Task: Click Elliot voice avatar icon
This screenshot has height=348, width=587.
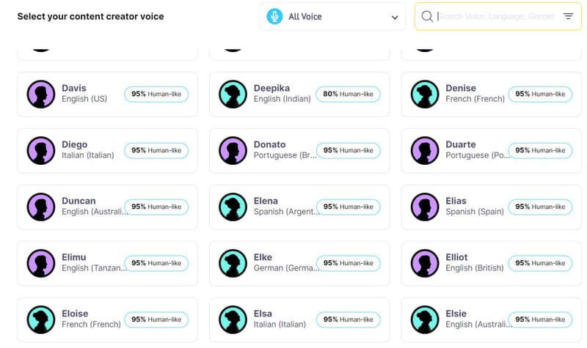Action: click(x=425, y=263)
